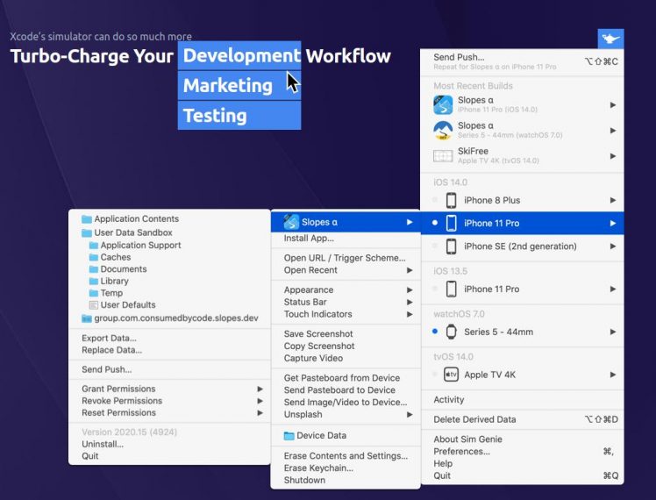Click the Slopes iOS app icon in Recent Builds
This screenshot has width=656, height=500.
click(443, 105)
